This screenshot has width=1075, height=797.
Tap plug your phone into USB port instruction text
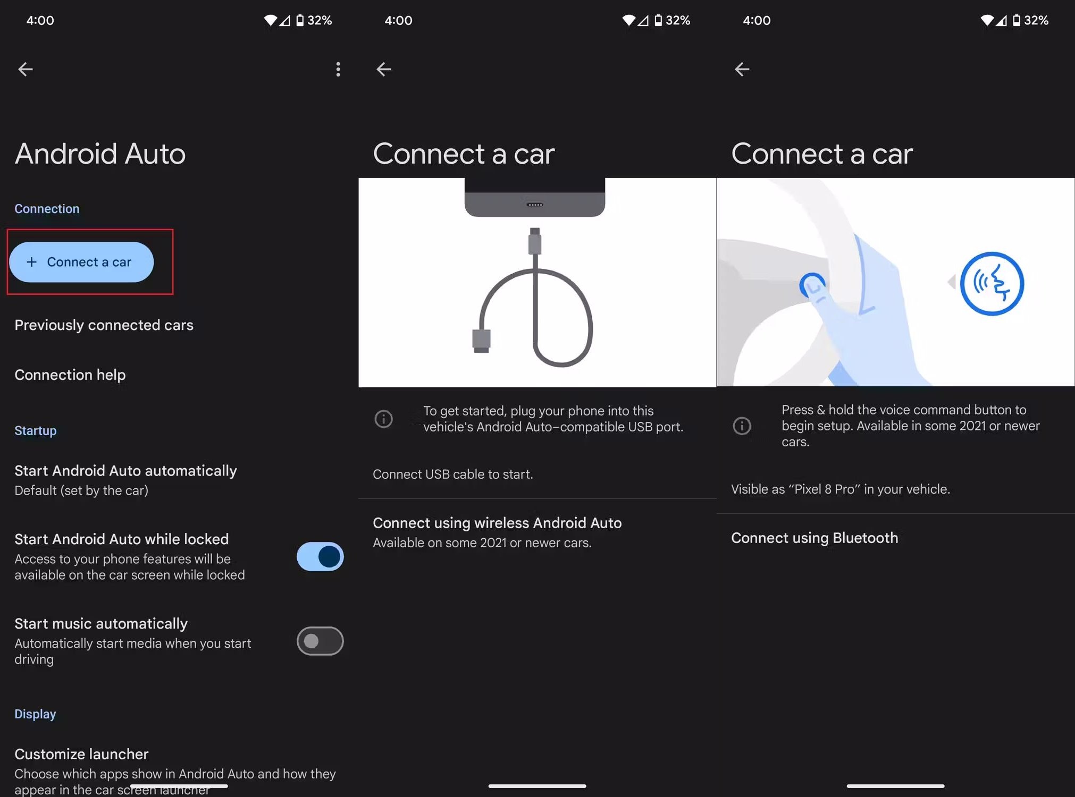coord(553,419)
